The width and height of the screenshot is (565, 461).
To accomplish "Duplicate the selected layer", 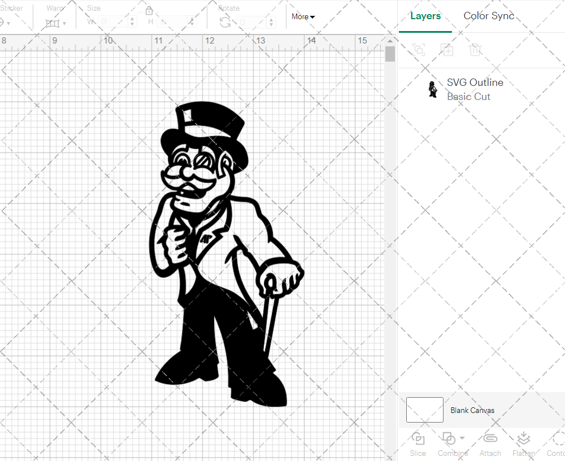I will [x=447, y=50].
